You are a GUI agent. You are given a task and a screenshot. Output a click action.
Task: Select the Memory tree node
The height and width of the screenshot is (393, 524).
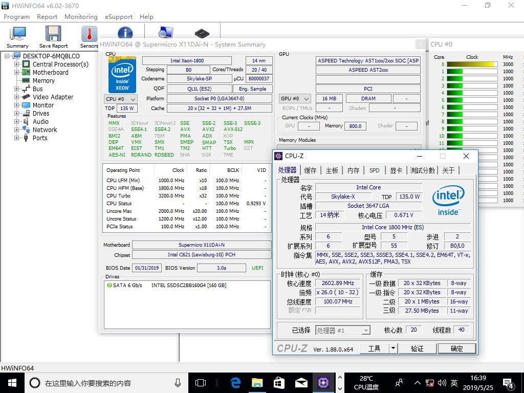[x=43, y=80]
